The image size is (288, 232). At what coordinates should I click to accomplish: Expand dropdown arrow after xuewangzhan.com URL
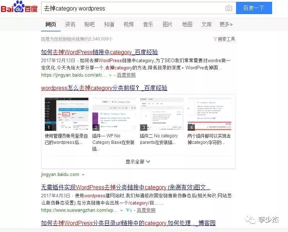tap(121, 210)
